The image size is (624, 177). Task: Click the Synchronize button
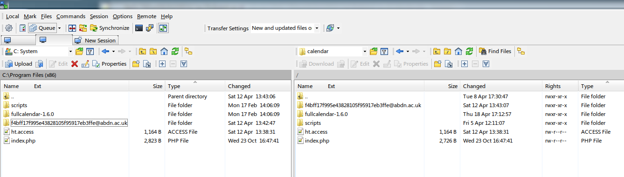point(110,28)
